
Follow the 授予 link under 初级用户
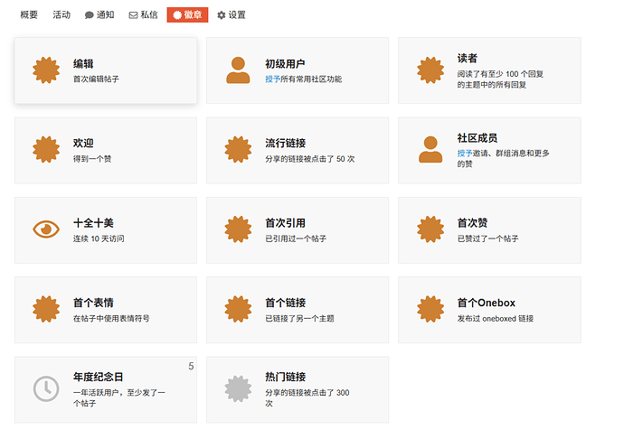coord(272,79)
